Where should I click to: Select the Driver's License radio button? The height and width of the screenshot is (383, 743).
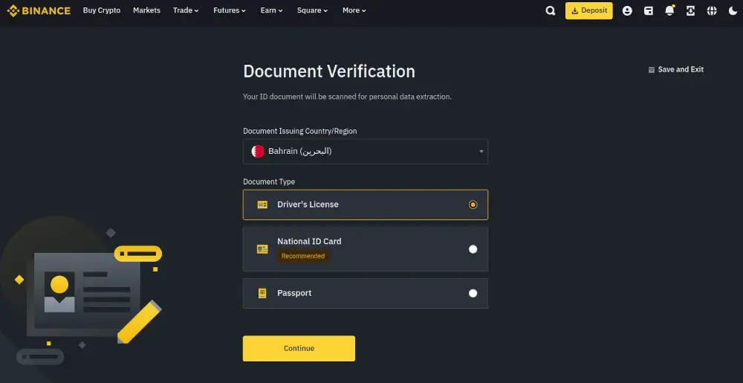(473, 205)
